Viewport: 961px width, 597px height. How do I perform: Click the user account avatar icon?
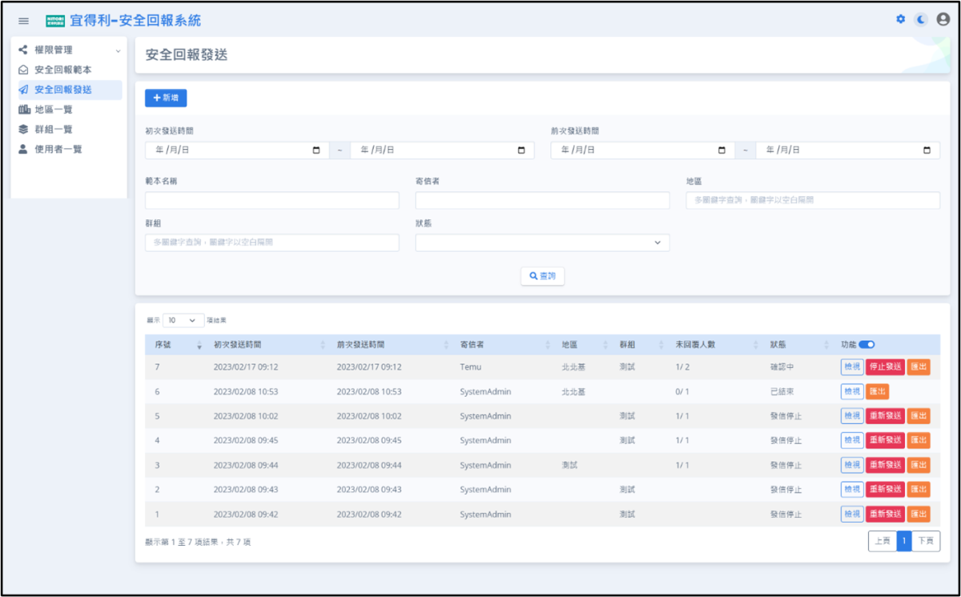(x=943, y=20)
